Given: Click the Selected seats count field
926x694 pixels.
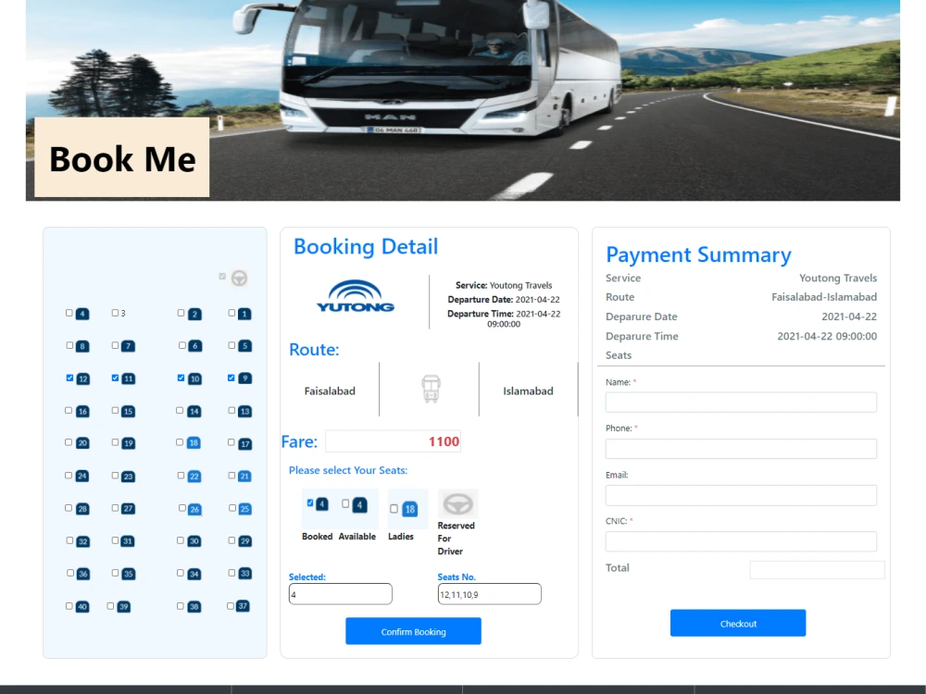Looking at the screenshot, I should [340, 594].
